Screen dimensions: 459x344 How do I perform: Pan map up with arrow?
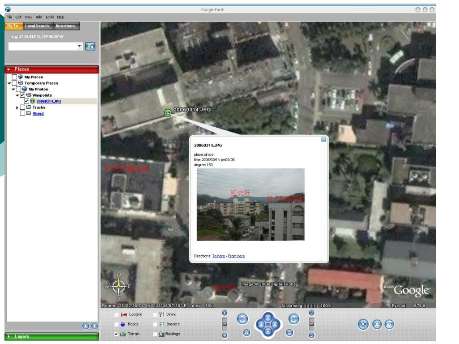point(268,318)
